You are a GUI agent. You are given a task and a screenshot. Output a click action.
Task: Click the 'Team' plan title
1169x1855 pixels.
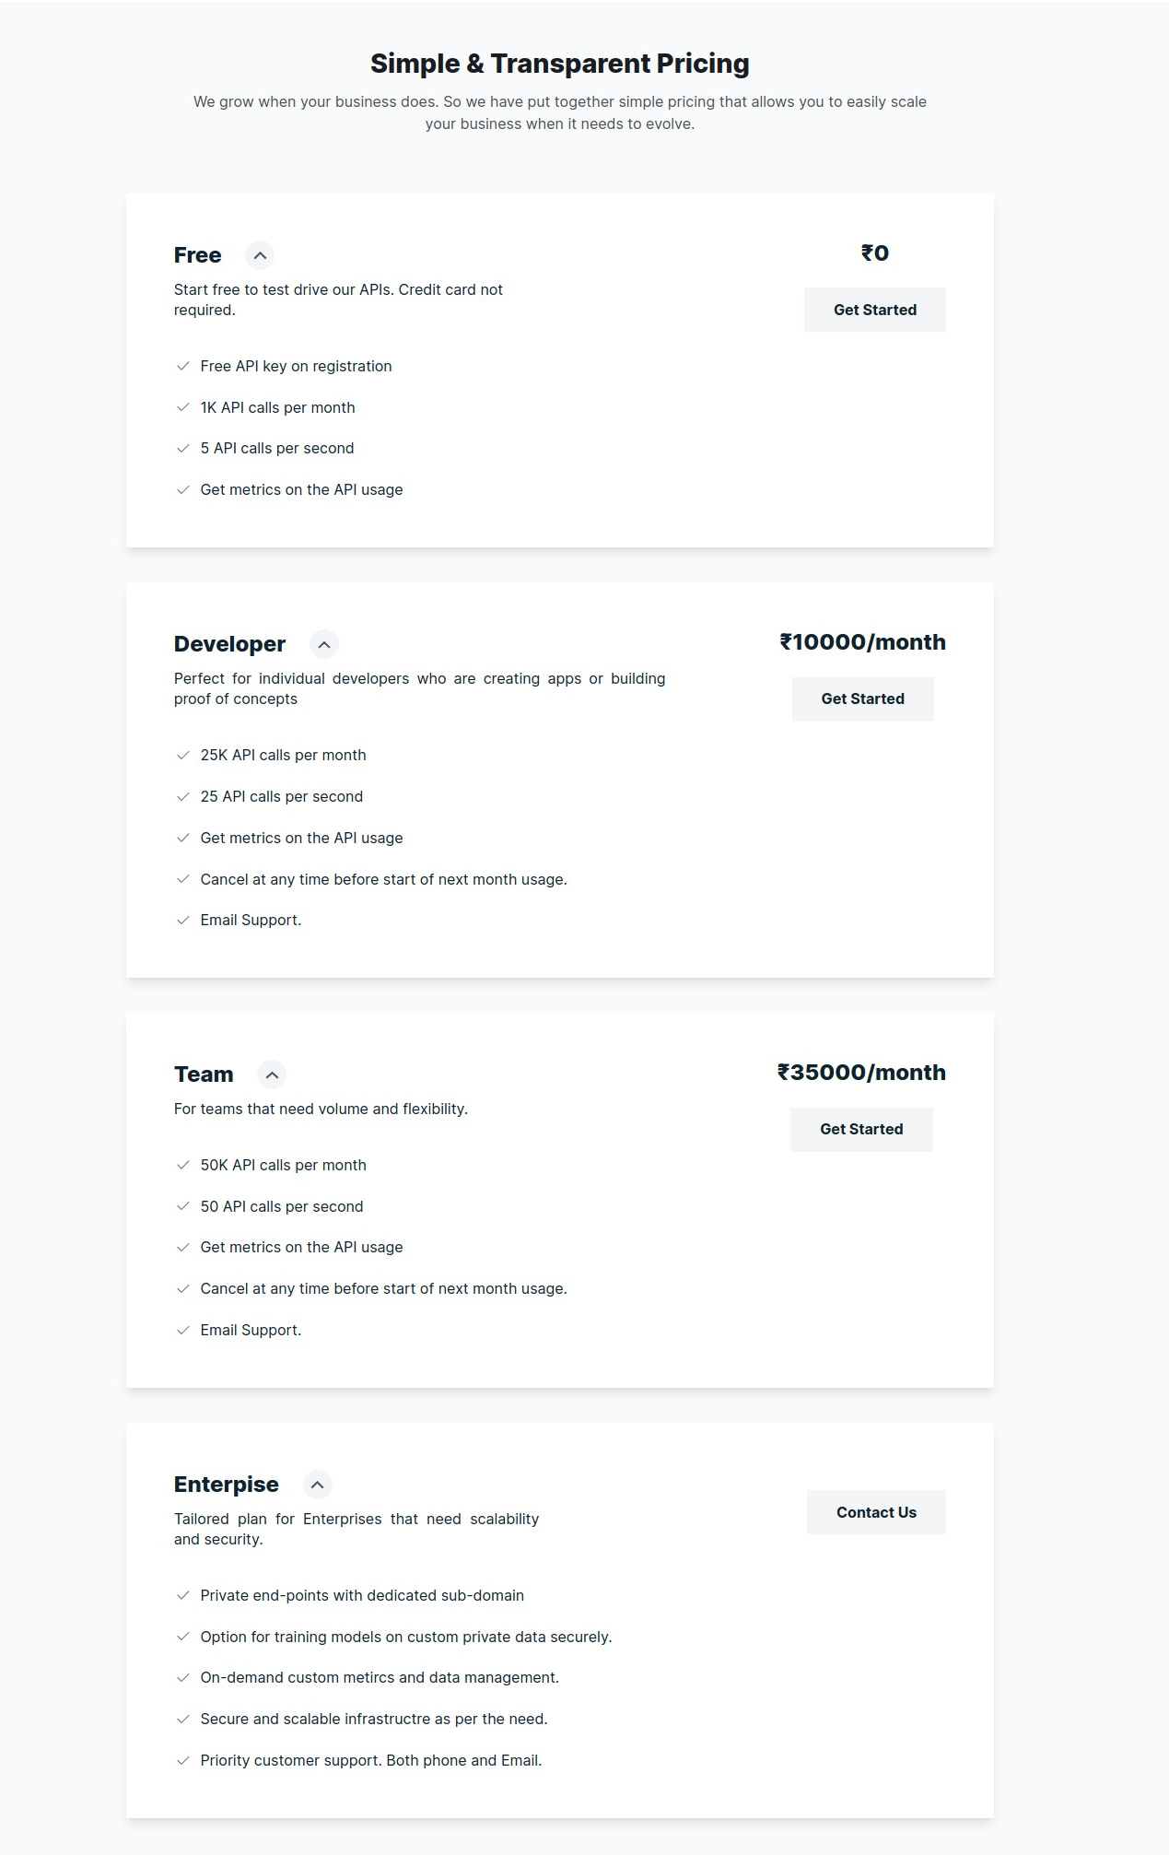pyautogui.click(x=203, y=1074)
